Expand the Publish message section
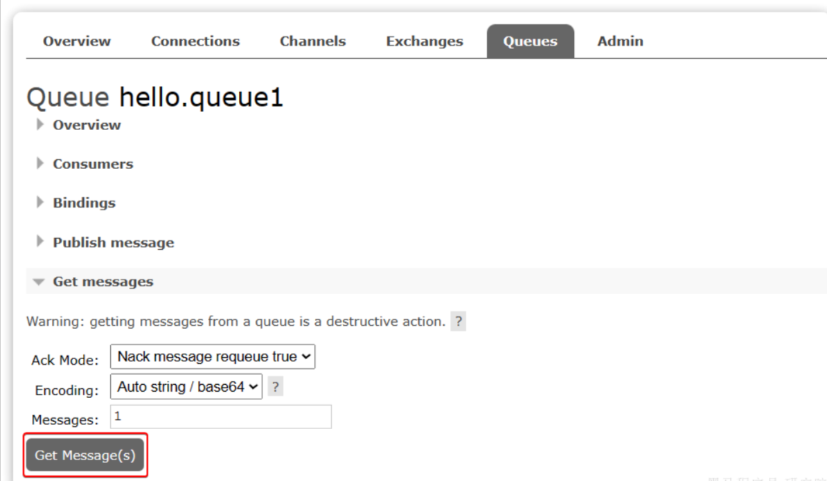Viewport: 827px width, 481px height. [113, 242]
